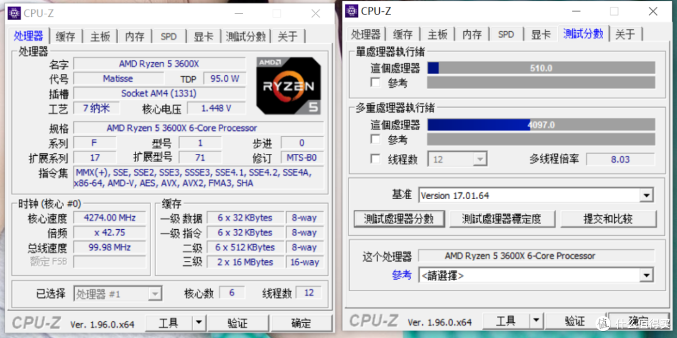Click 这个处理器 field in right window
This screenshot has width=677, height=338.
[536, 255]
